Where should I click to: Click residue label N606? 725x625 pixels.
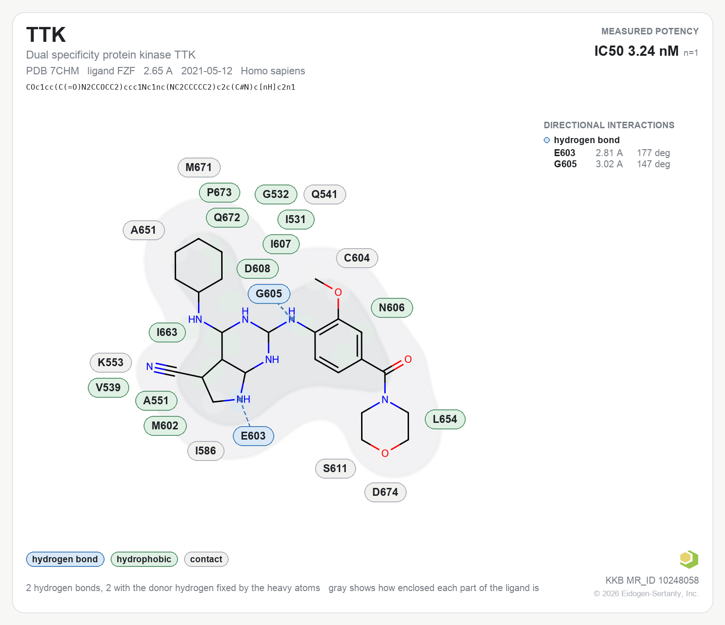point(392,308)
